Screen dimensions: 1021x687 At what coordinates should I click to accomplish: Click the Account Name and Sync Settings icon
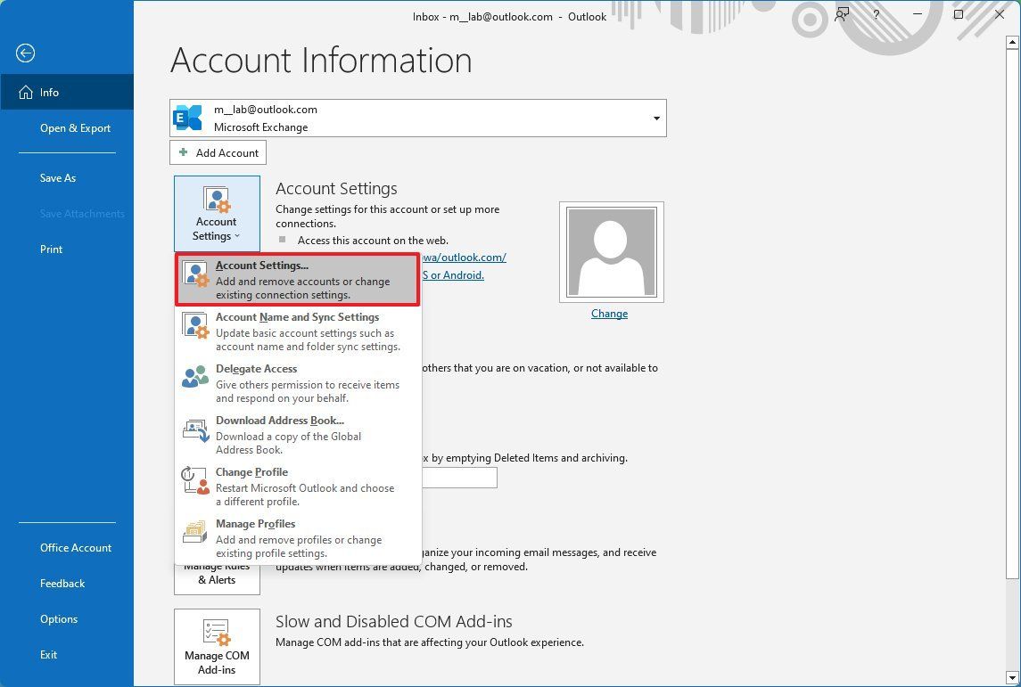click(x=194, y=324)
